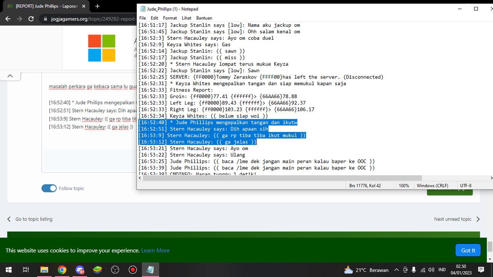Open the Windows Start menu
The width and height of the screenshot is (493, 277).
(x=8, y=270)
